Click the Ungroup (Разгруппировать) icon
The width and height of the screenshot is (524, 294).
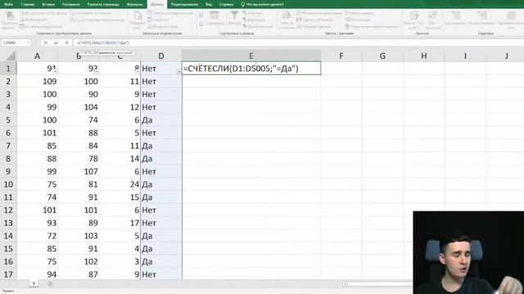482,16
